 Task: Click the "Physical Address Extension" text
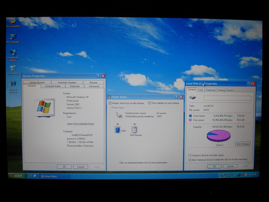coord(80,146)
